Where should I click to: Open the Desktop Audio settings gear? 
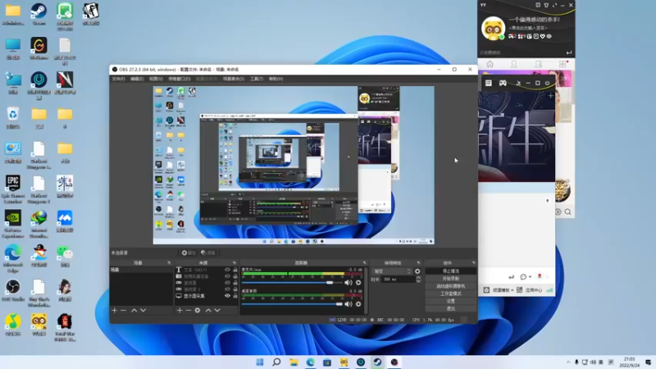(x=358, y=304)
